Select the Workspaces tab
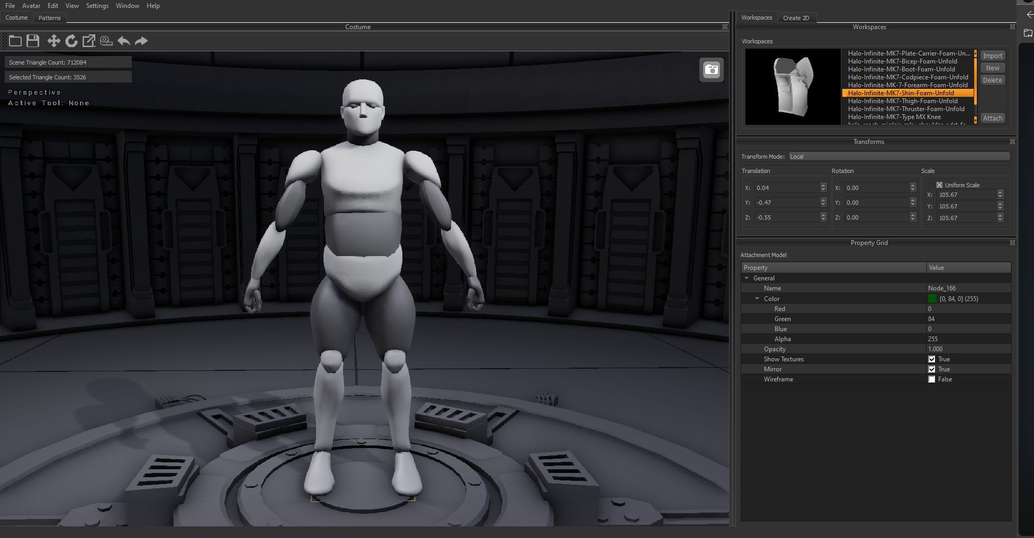This screenshot has height=538, width=1034. click(757, 17)
